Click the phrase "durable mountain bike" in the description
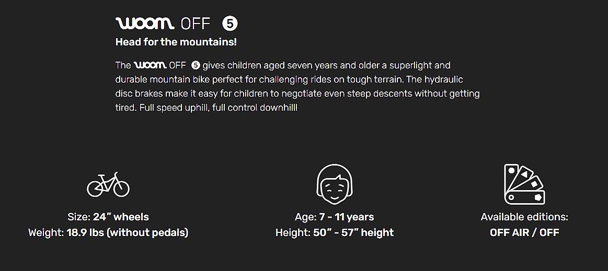The height and width of the screenshot is (271, 608). click(x=159, y=80)
